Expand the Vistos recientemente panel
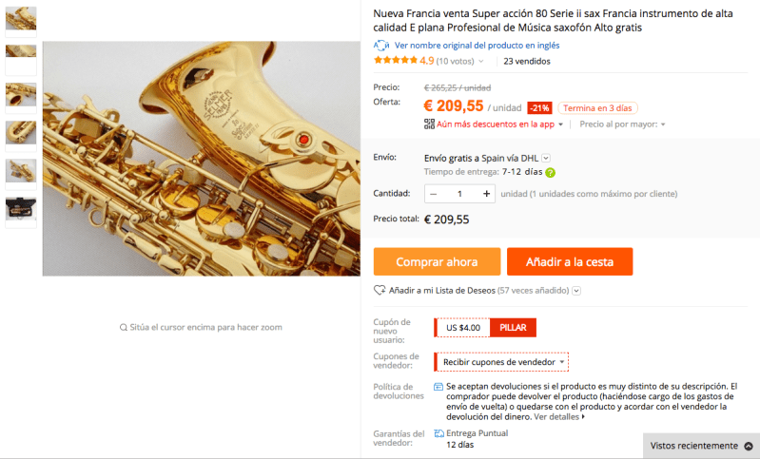Screen dimensions: 760x459 pyautogui.click(x=748, y=446)
